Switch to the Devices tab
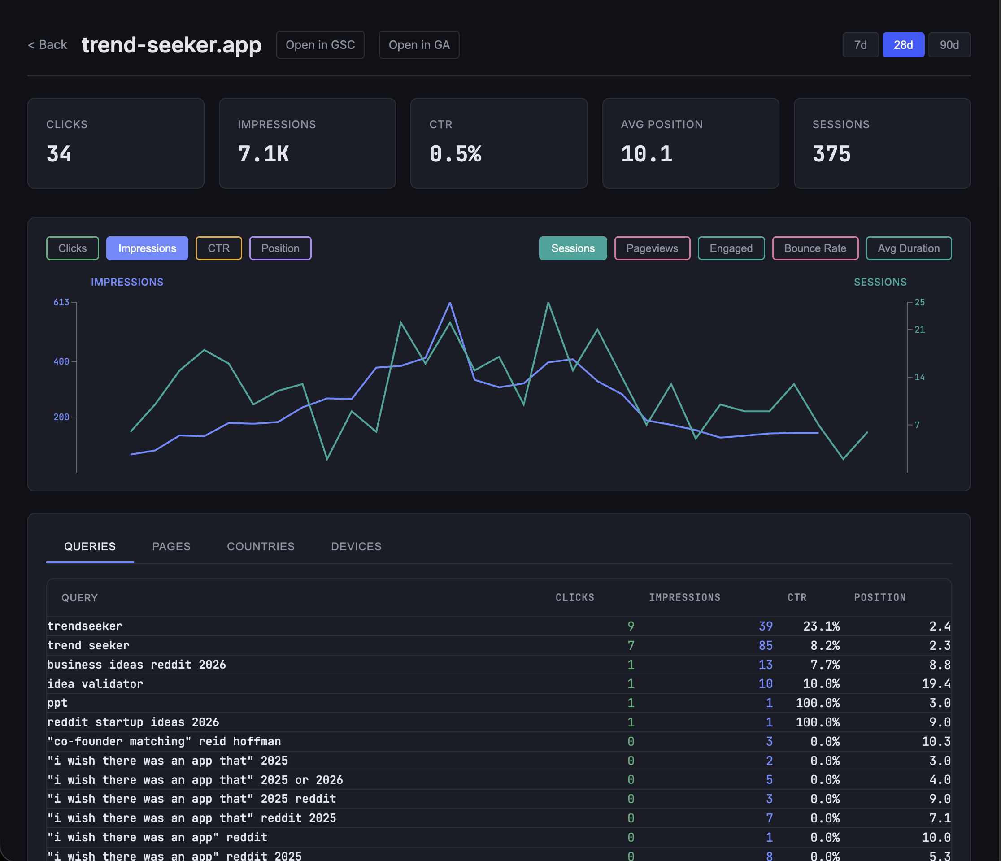The height and width of the screenshot is (861, 1001). [x=356, y=547]
